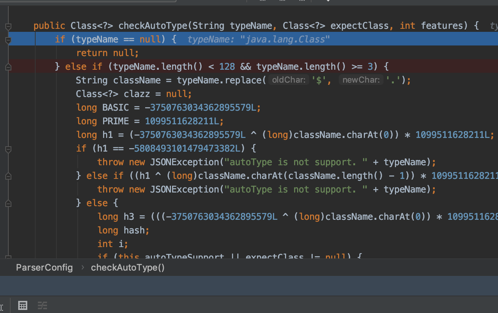Click the 'int i;' line
This screenshot has width=498, height=313.
tap(113, 244)
